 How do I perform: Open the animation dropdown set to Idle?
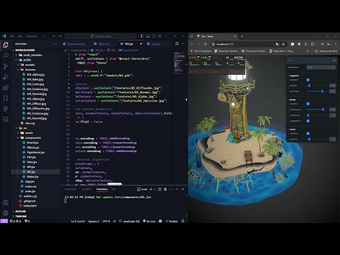pos(321,67)
